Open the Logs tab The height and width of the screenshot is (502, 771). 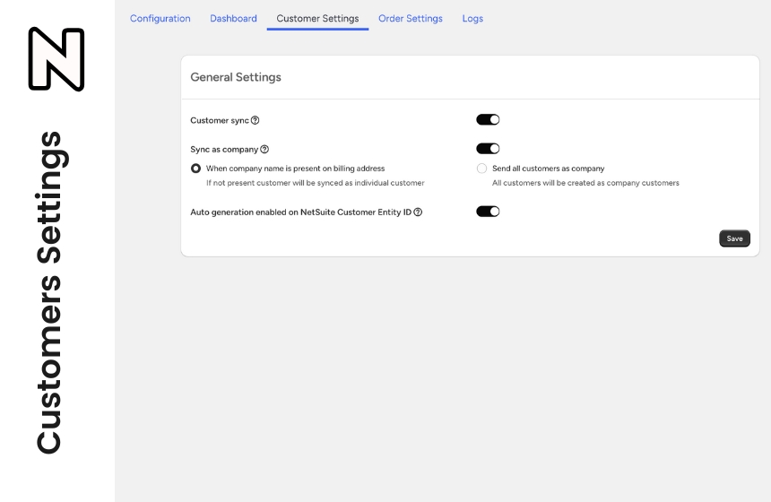click(472, 18)
